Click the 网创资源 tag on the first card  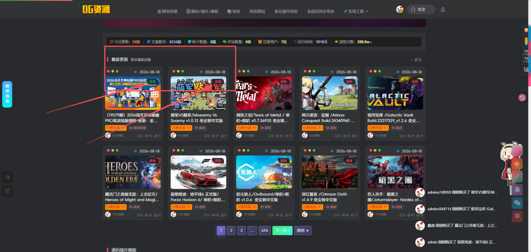coord(138,128)
